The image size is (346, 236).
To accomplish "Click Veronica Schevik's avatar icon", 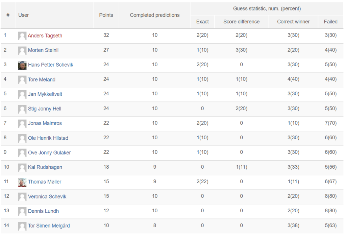I will (22, 197).
